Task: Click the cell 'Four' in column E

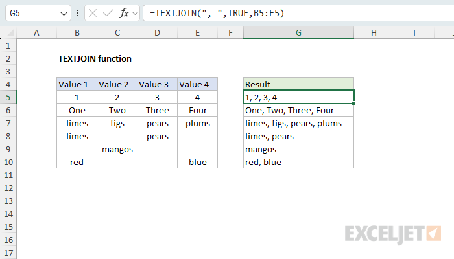Action: 197,111
